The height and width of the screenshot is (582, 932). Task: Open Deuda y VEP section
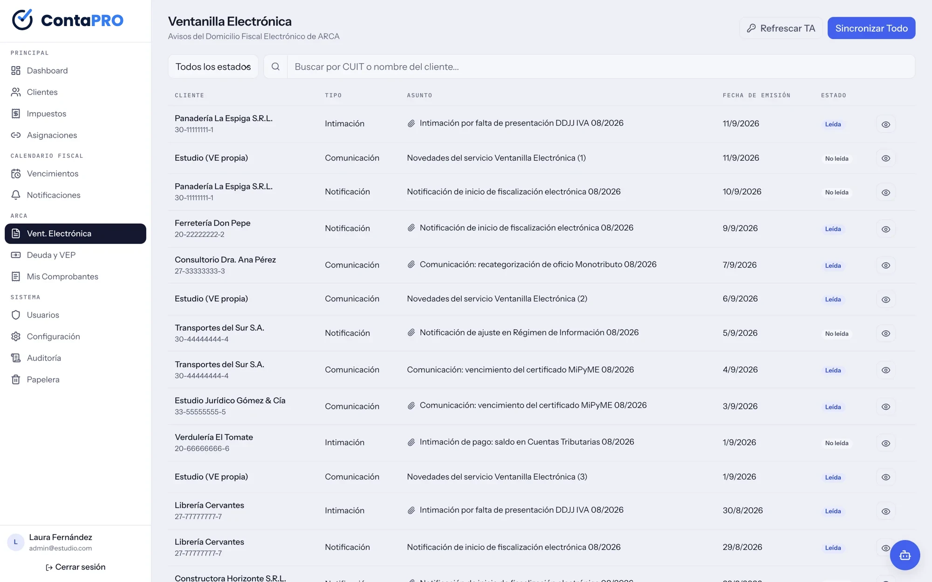pyautogui.click(x=75, y=255)
